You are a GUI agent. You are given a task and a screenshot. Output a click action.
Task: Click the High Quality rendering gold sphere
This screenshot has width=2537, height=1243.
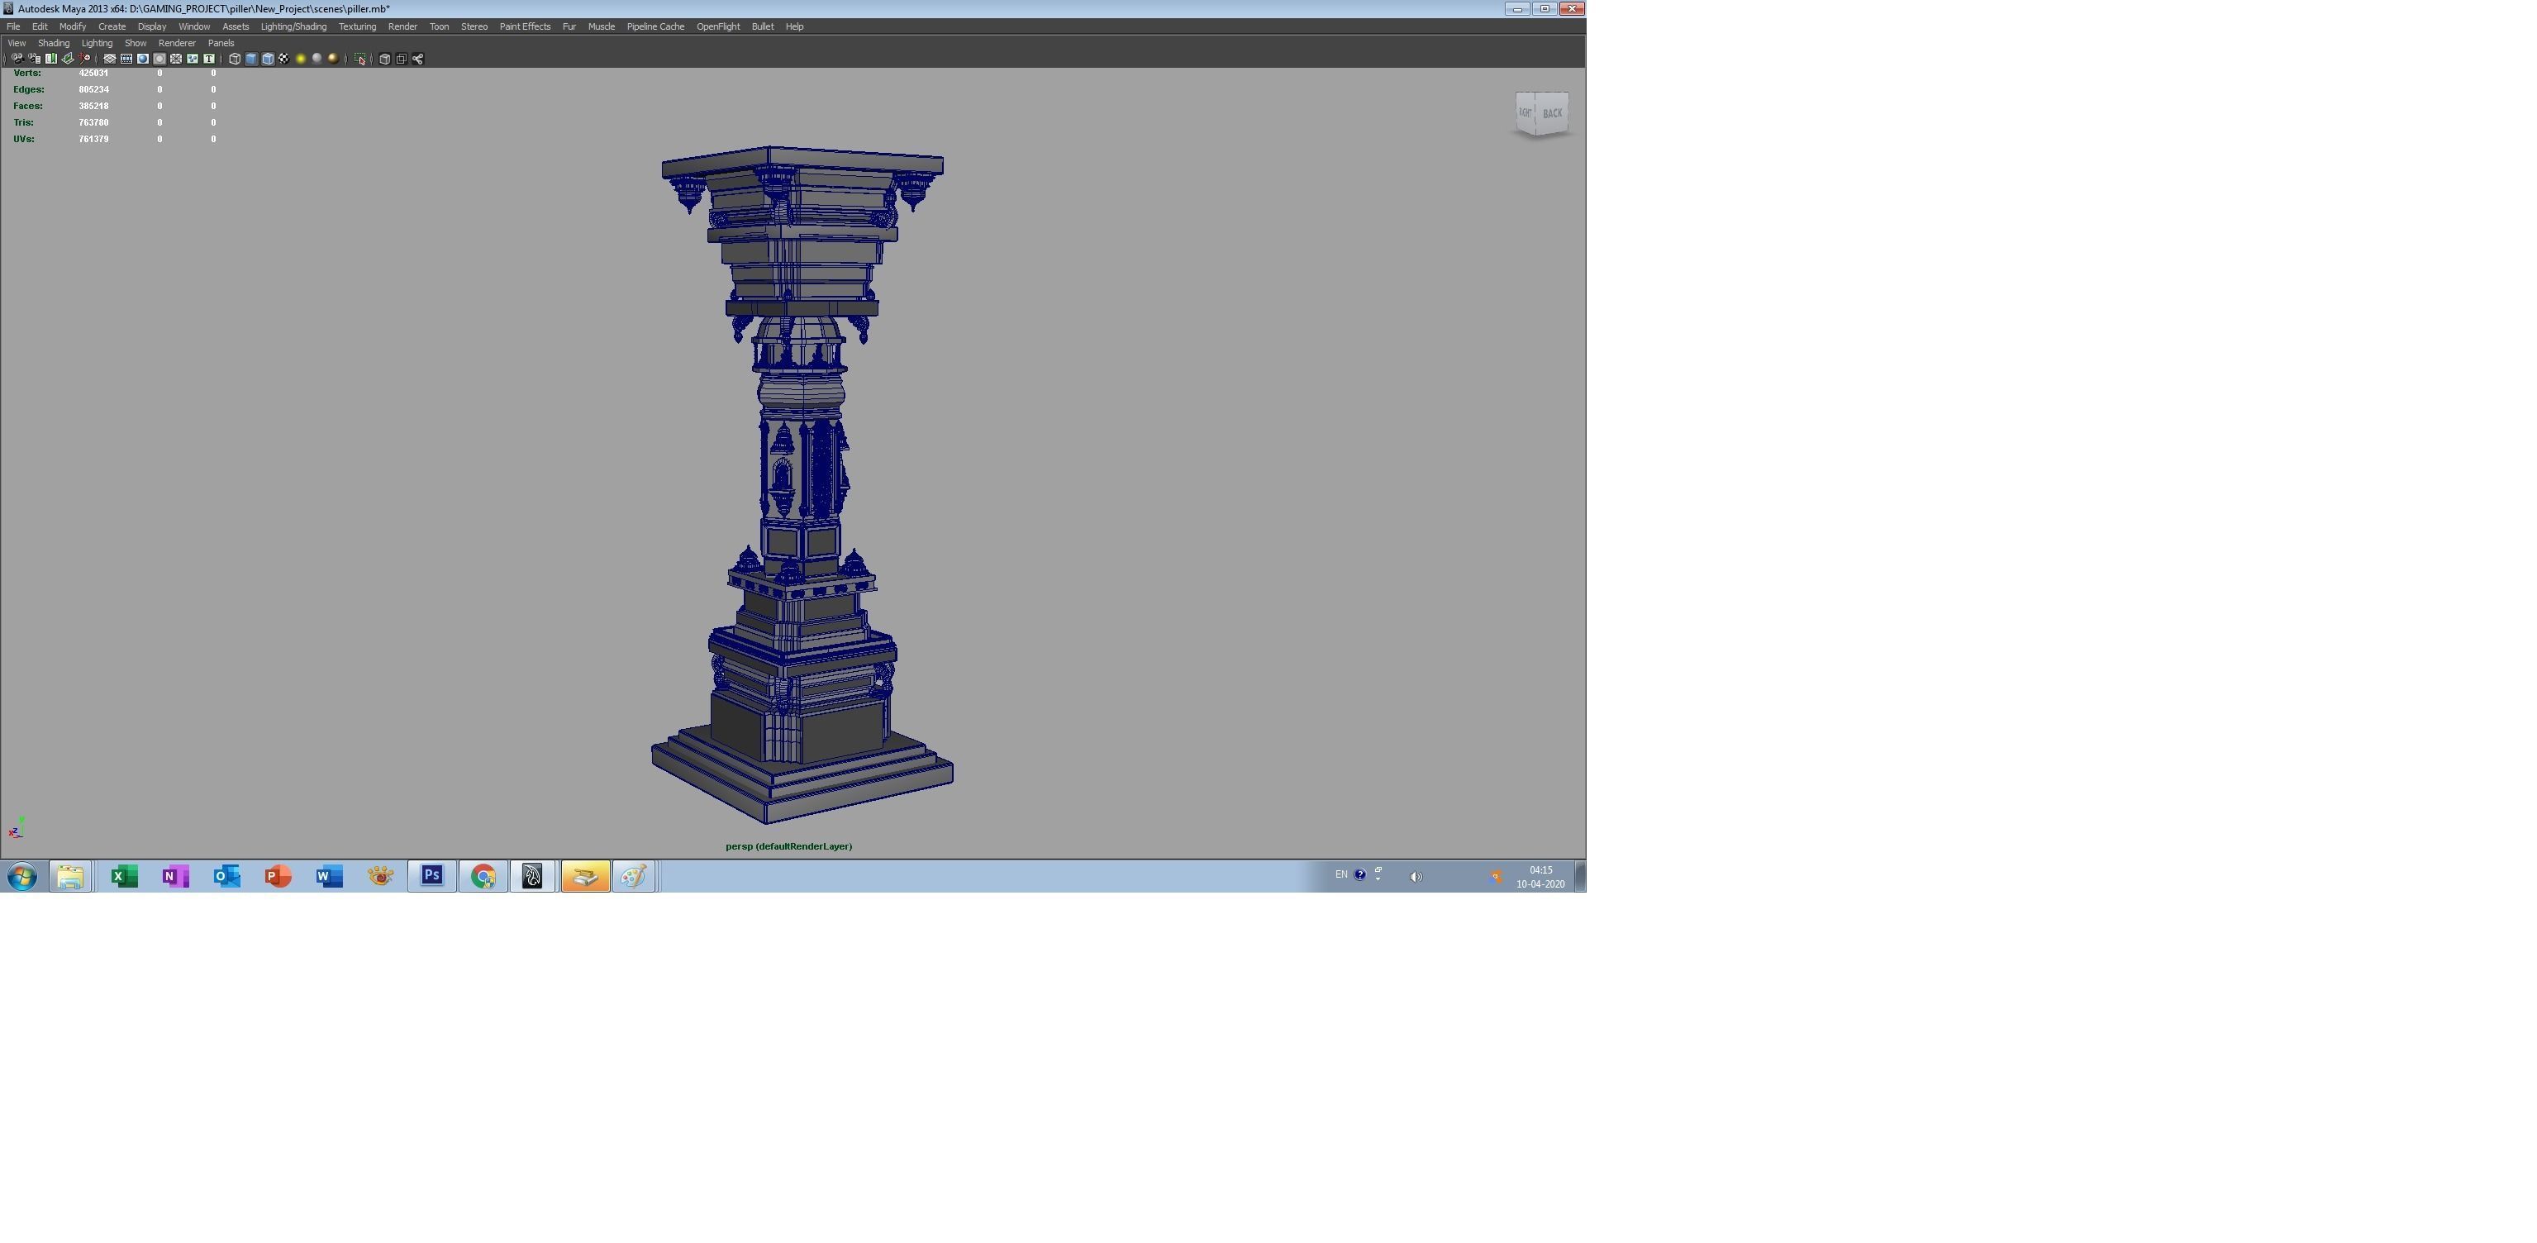tap(333, 60)
